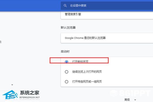Click the magnifier icon in settings search
The width and height of the screenshot is (153, 102).
click(x=65, y=6)
